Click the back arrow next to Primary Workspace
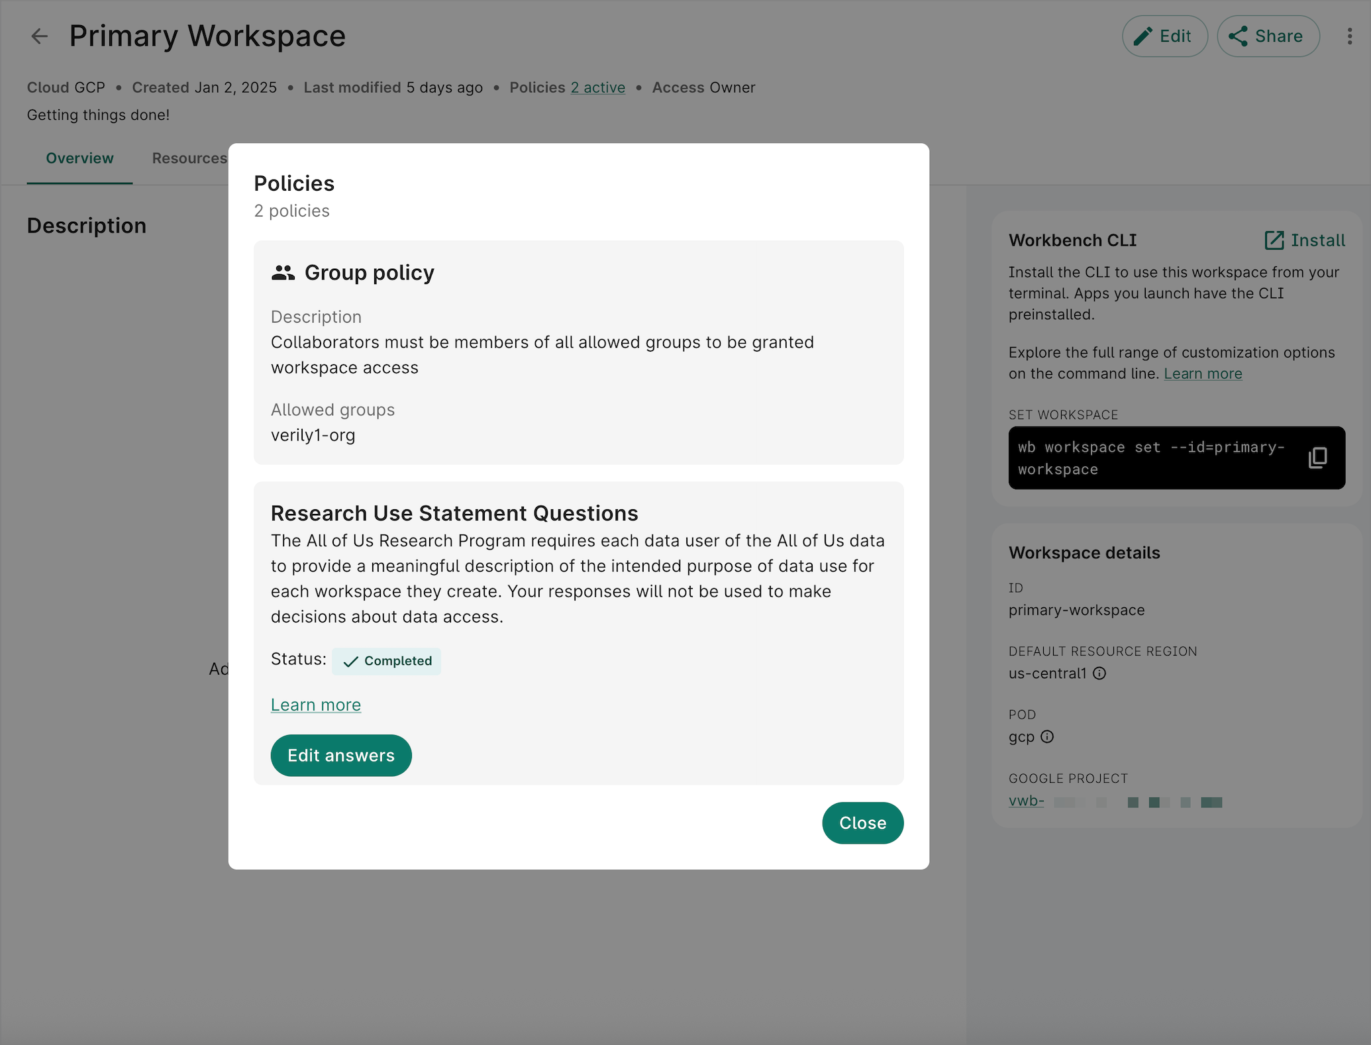Screen dimensions: 1371x1045 (x=39, y=36)
